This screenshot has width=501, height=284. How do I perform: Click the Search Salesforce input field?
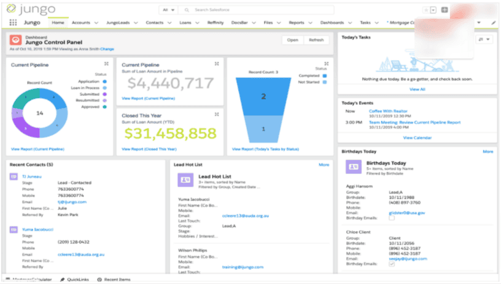pos(246,10)
